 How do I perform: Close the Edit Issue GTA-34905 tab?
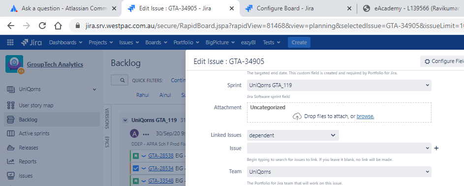pyautogui.click(x=232, y=8)
